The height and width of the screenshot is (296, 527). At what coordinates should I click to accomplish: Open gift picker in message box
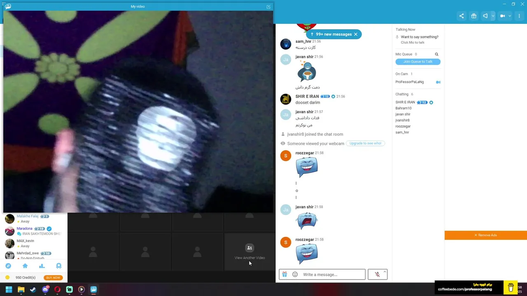284,274
